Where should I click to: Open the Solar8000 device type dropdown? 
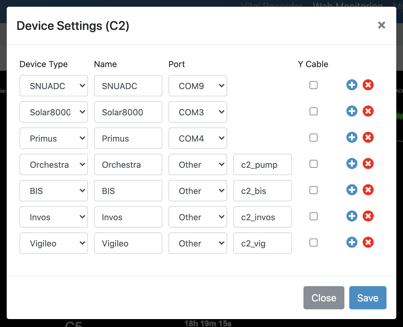[54, 112]
